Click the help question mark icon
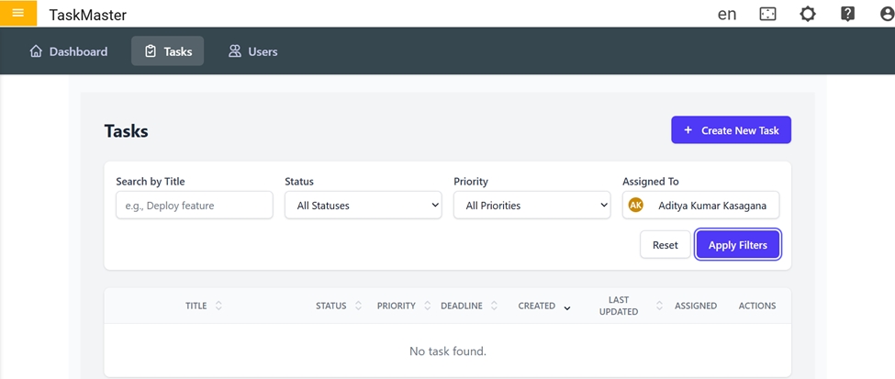 point(848,15)
